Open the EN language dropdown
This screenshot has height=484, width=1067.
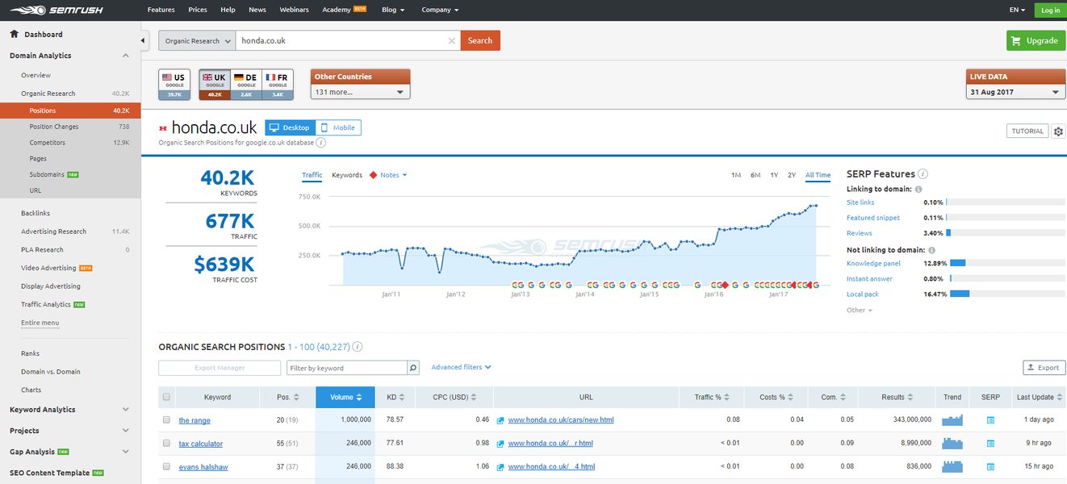point(1017,10)
